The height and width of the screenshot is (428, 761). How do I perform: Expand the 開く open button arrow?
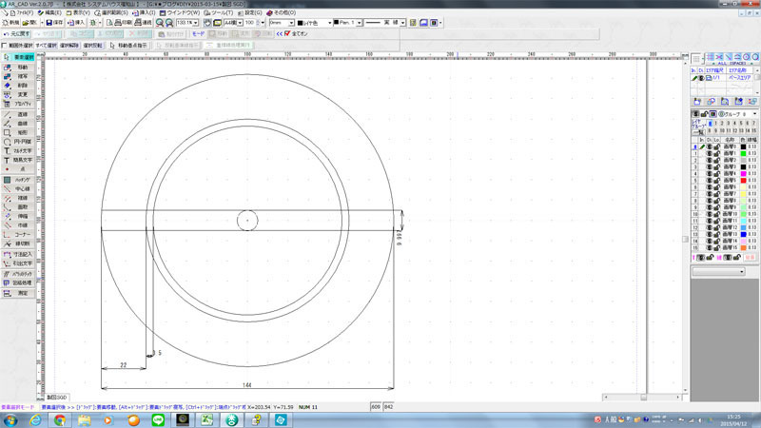click(42, 23)
